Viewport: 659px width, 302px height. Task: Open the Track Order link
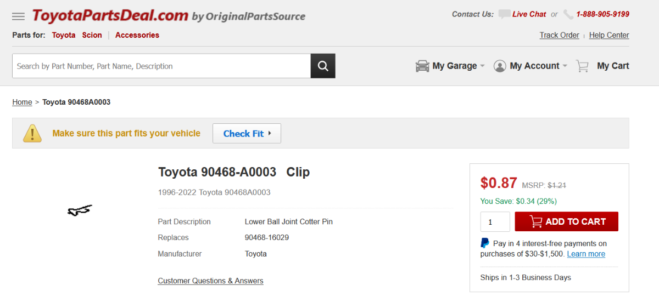coord(559,35)
